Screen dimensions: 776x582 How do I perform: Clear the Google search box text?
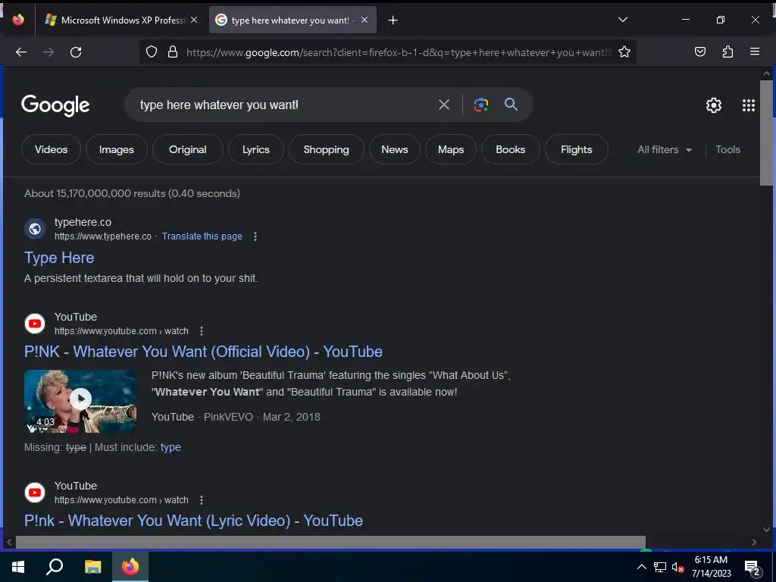[444, 105]
